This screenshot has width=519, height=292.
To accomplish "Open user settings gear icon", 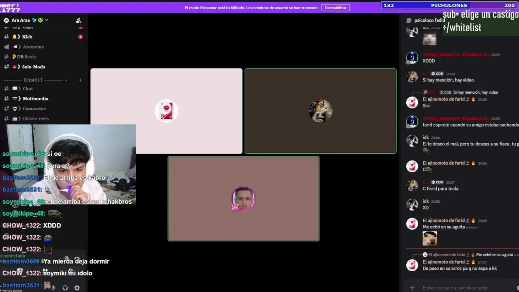I will [x=77, y=288].
